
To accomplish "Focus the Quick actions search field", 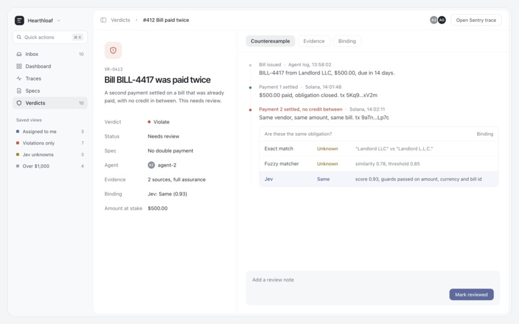I will 50,37.
